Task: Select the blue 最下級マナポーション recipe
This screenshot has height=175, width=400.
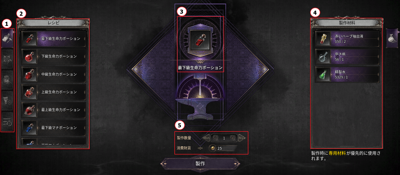Action: tap(53, 128)
